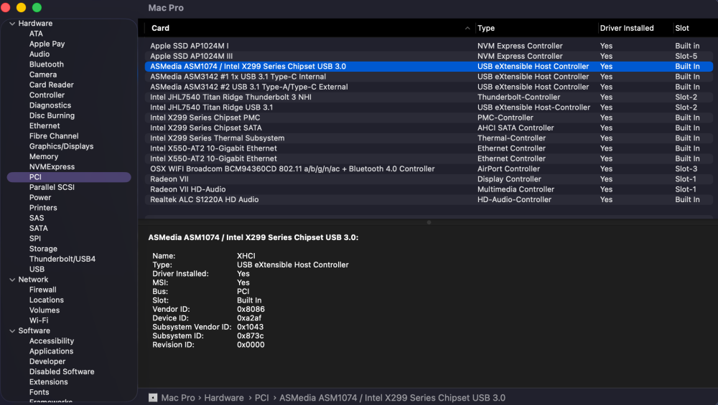
Task: Select Apple Pay in the sidebar
Action: click(x=47, y=44)
